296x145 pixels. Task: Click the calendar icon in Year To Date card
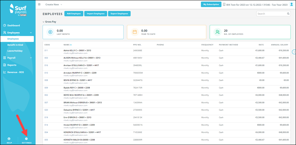(135, 32)
